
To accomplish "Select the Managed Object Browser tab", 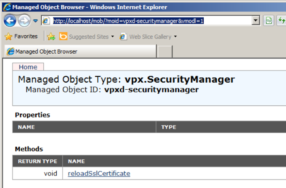I will [x=80, y=51].
